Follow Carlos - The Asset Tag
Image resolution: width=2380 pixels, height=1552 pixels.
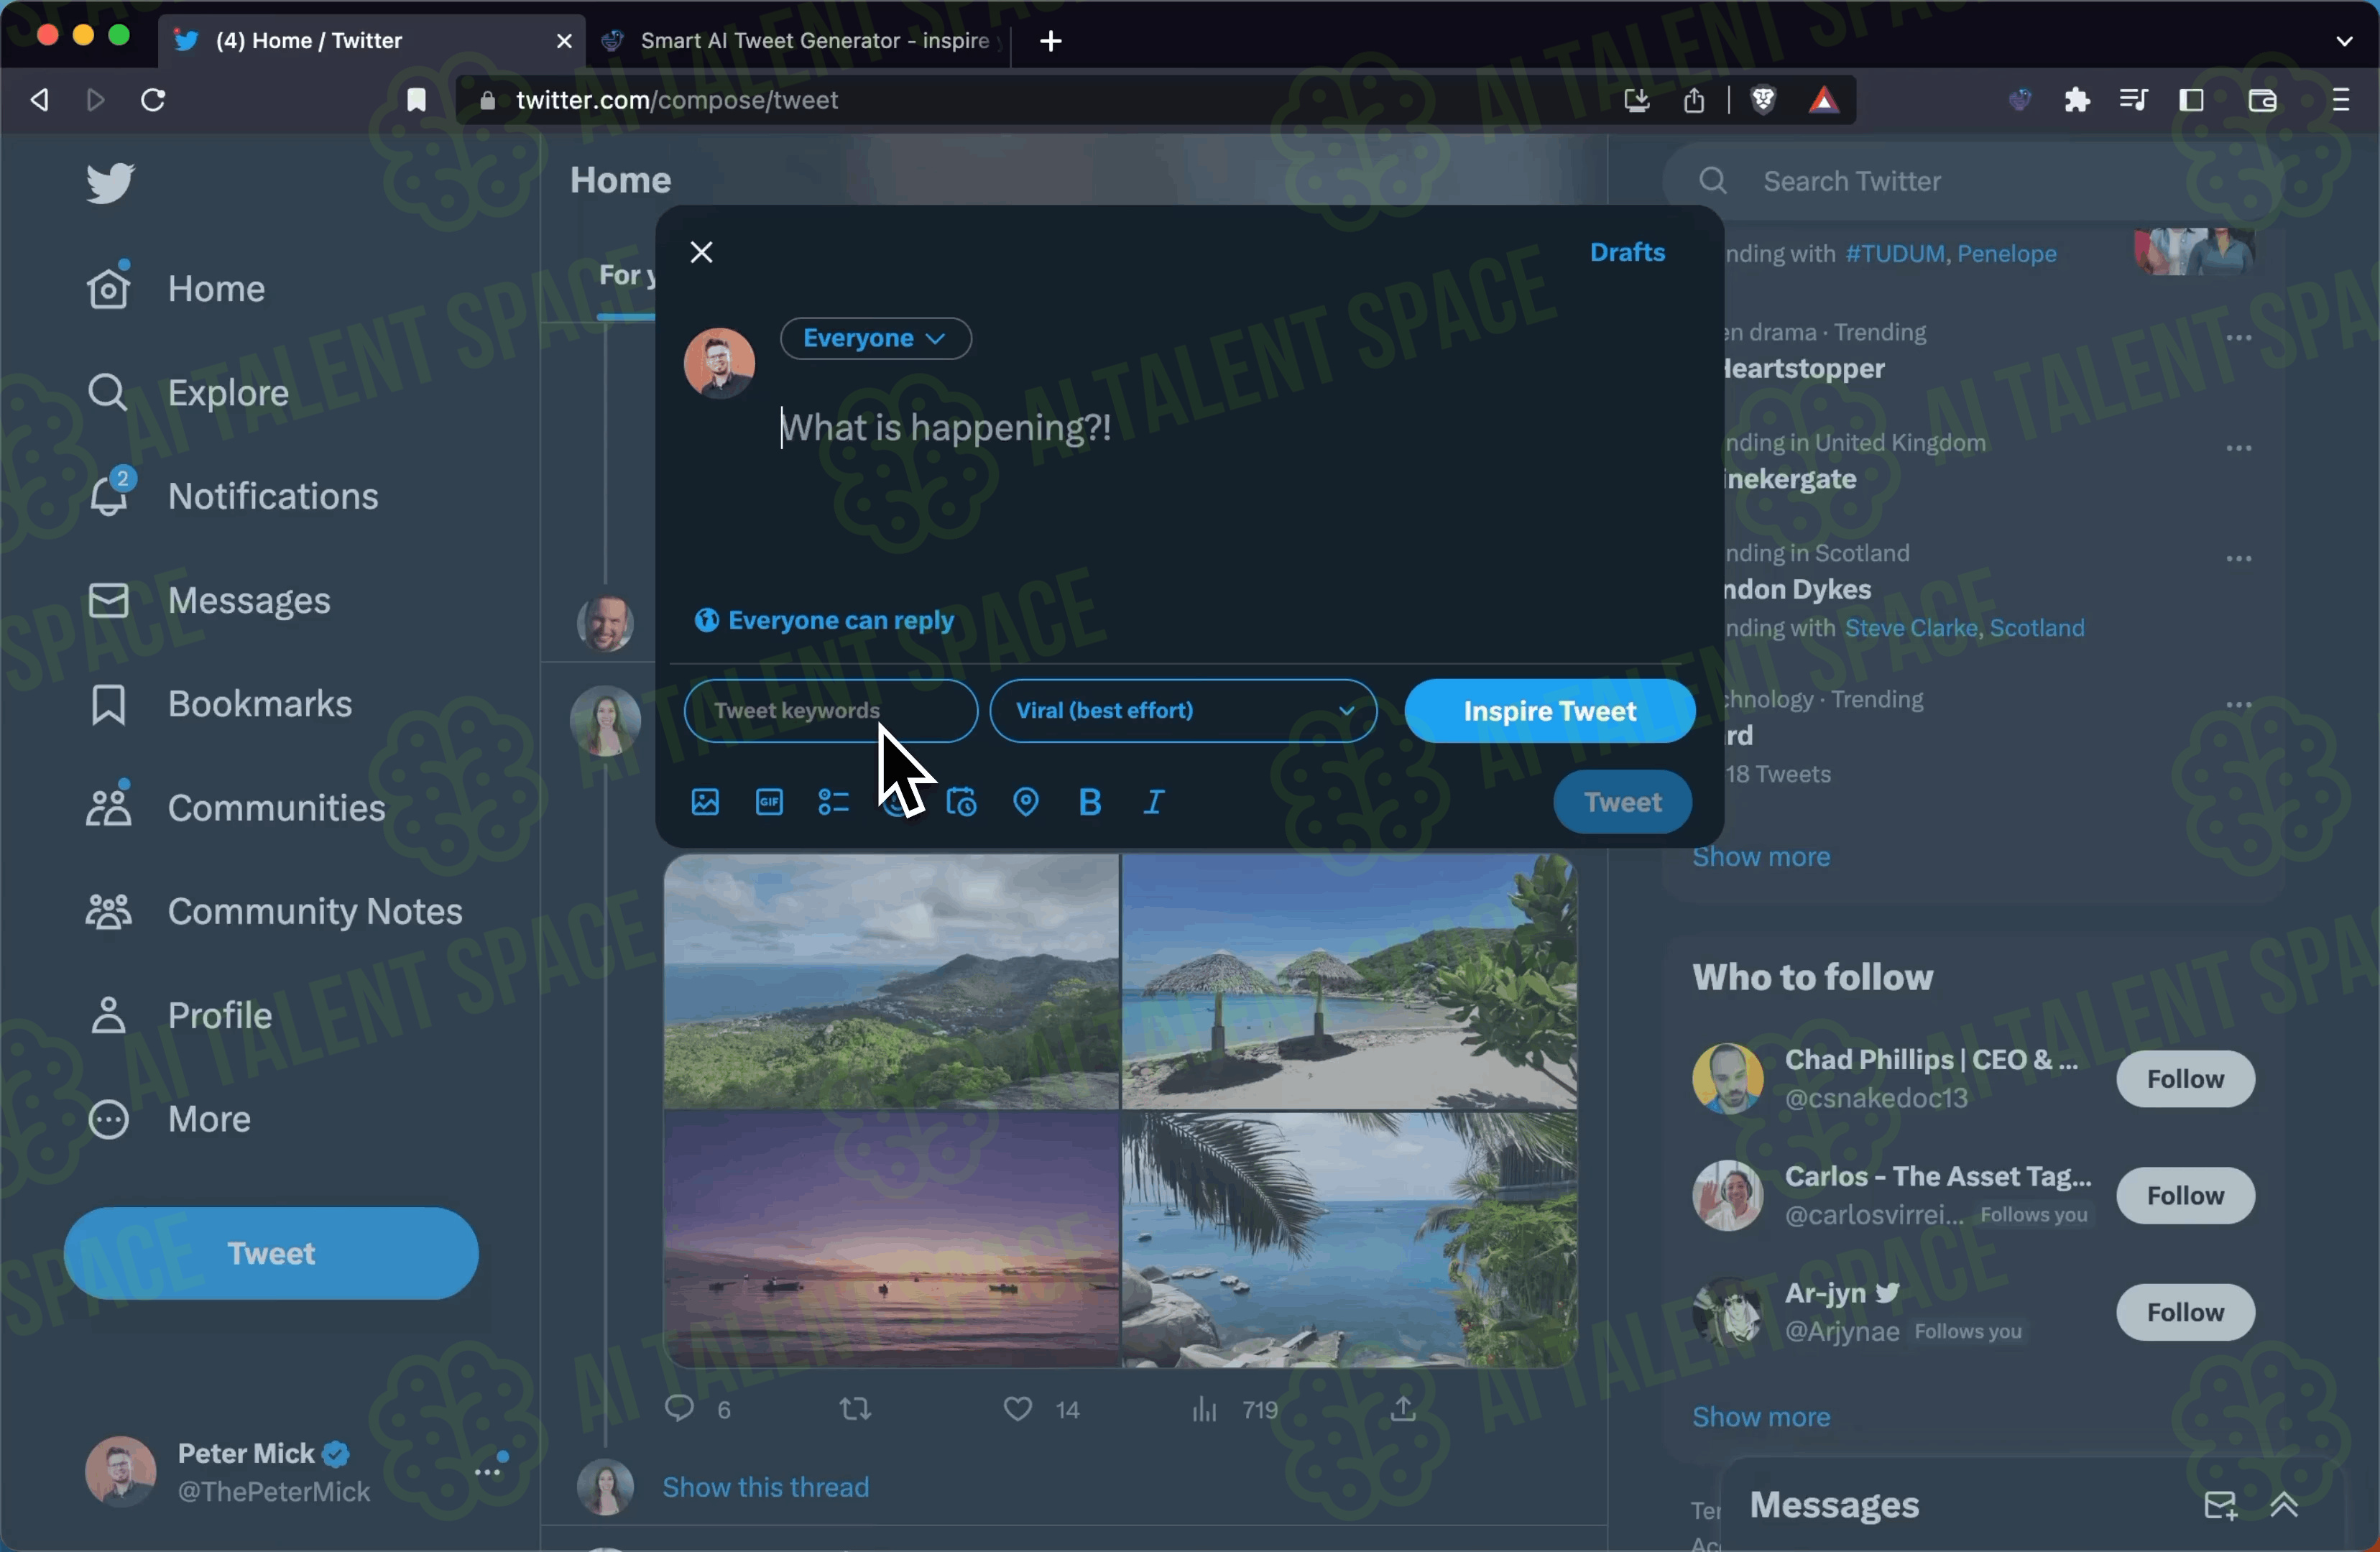pos(2185,1196)
